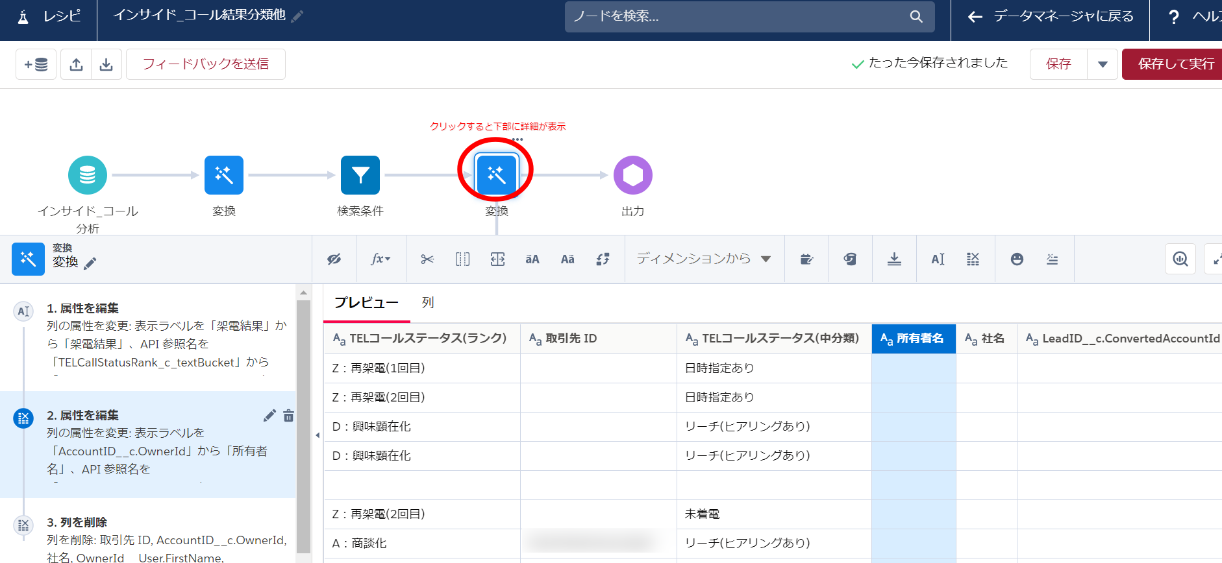Click the smiley face sentiment icon
Viewport: 1222px width, 563px height.
pos(1017,259)
